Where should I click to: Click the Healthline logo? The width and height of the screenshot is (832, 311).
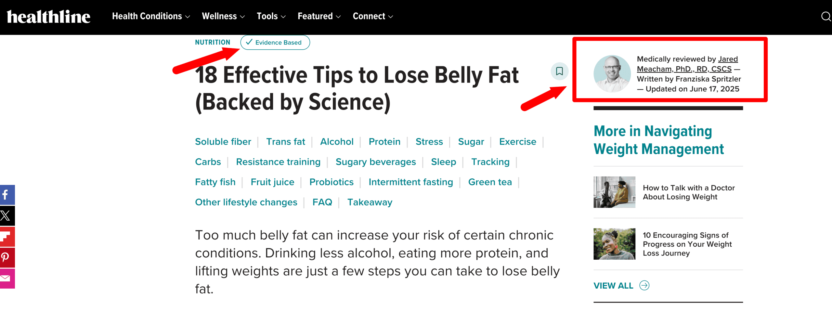tap(48, 17)
